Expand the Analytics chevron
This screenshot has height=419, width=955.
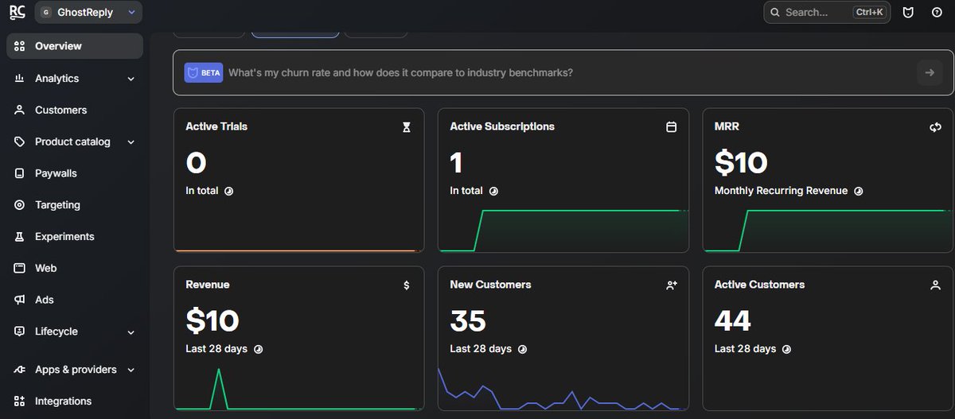131,79
